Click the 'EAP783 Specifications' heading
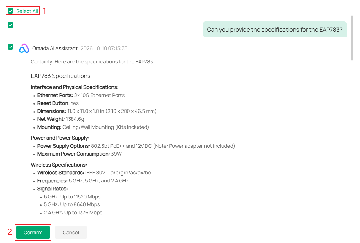The image size is (360, 243). (61, 76)
